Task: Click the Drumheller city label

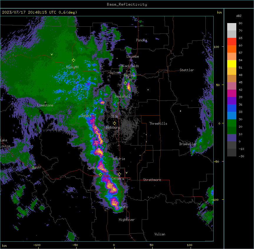Action: coord(188,144)
